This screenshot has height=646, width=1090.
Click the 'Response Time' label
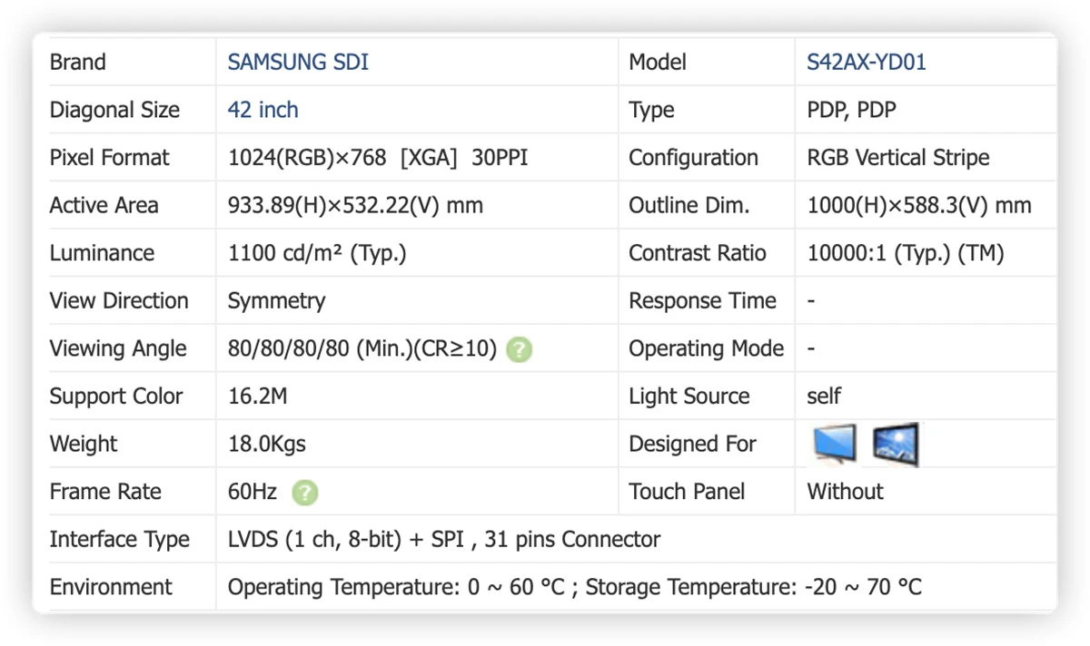pyautogui.click(x=703, y=301)
